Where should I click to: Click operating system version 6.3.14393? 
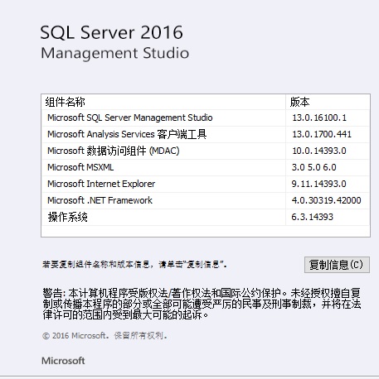click(x=313, y=217)
